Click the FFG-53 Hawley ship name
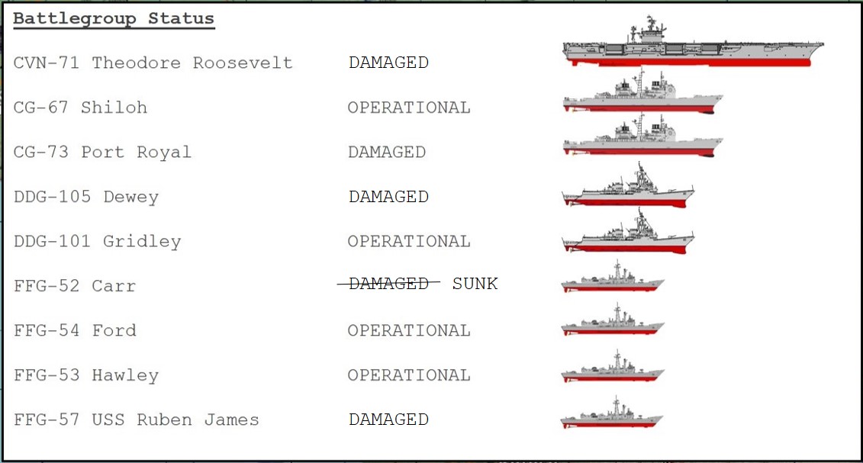Image resolution: width=863 pixels, height=463 pixels. (85, 375)
